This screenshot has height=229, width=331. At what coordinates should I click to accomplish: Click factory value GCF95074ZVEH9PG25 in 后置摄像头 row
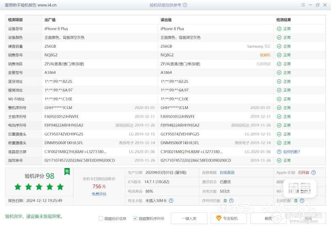pos(64,134)
